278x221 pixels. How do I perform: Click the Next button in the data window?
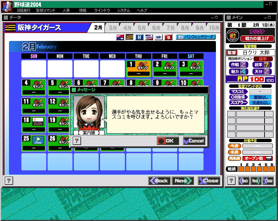pos(182,181)
